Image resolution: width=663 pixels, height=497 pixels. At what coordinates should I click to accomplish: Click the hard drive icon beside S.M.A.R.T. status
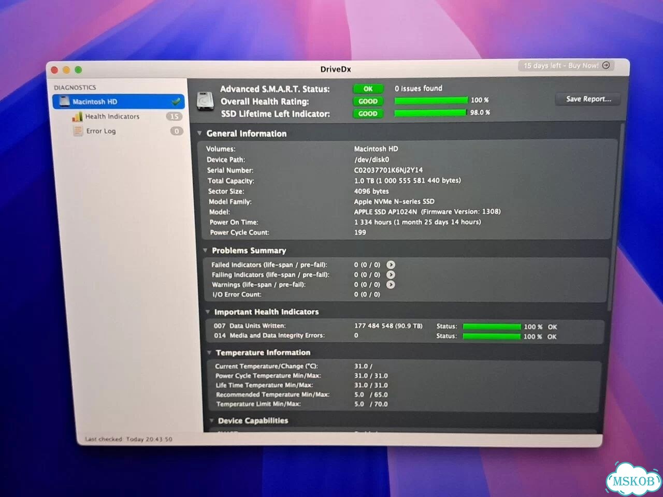[x=206, y=100]
